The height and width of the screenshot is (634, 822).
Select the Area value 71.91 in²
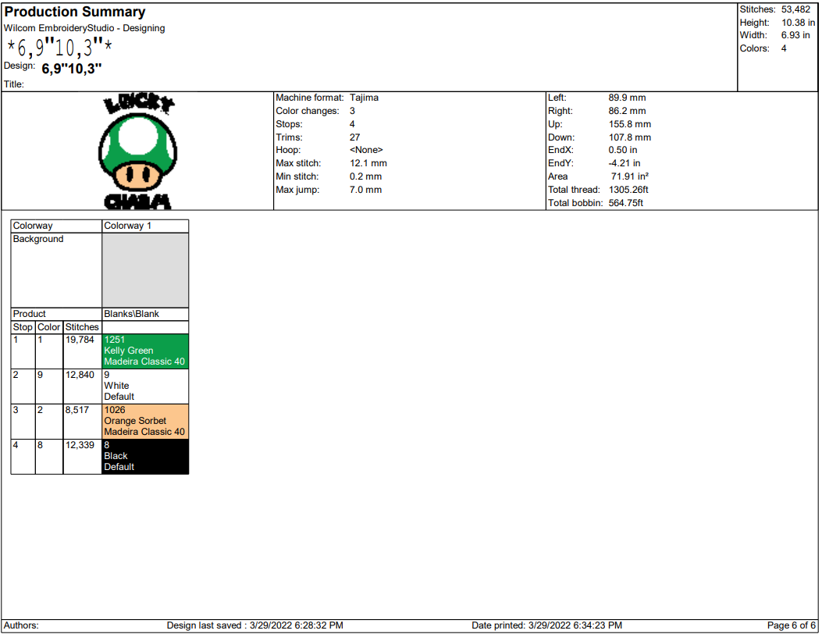pyautogui.click(x=630, y=176)
